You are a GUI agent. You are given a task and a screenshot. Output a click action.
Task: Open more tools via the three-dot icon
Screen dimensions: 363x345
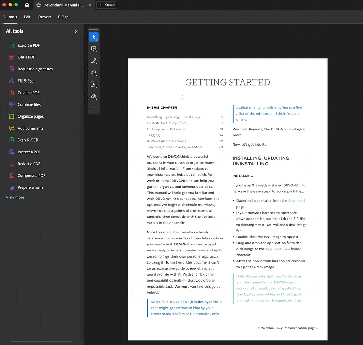94,108
